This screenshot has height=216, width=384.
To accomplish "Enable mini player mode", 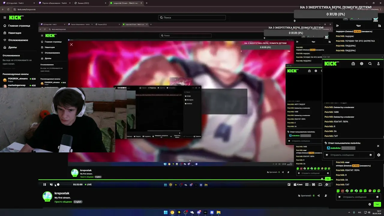I will point(289,184).
